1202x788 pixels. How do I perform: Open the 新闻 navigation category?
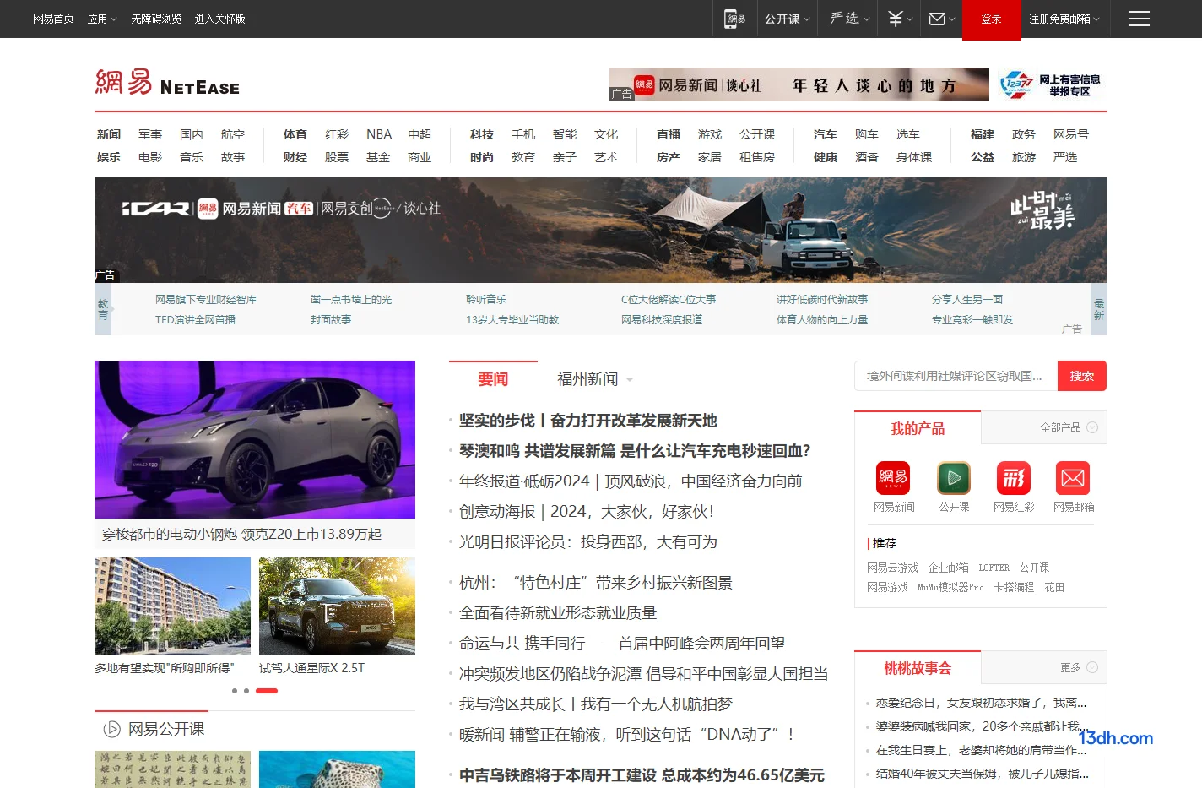coord(109,134)
